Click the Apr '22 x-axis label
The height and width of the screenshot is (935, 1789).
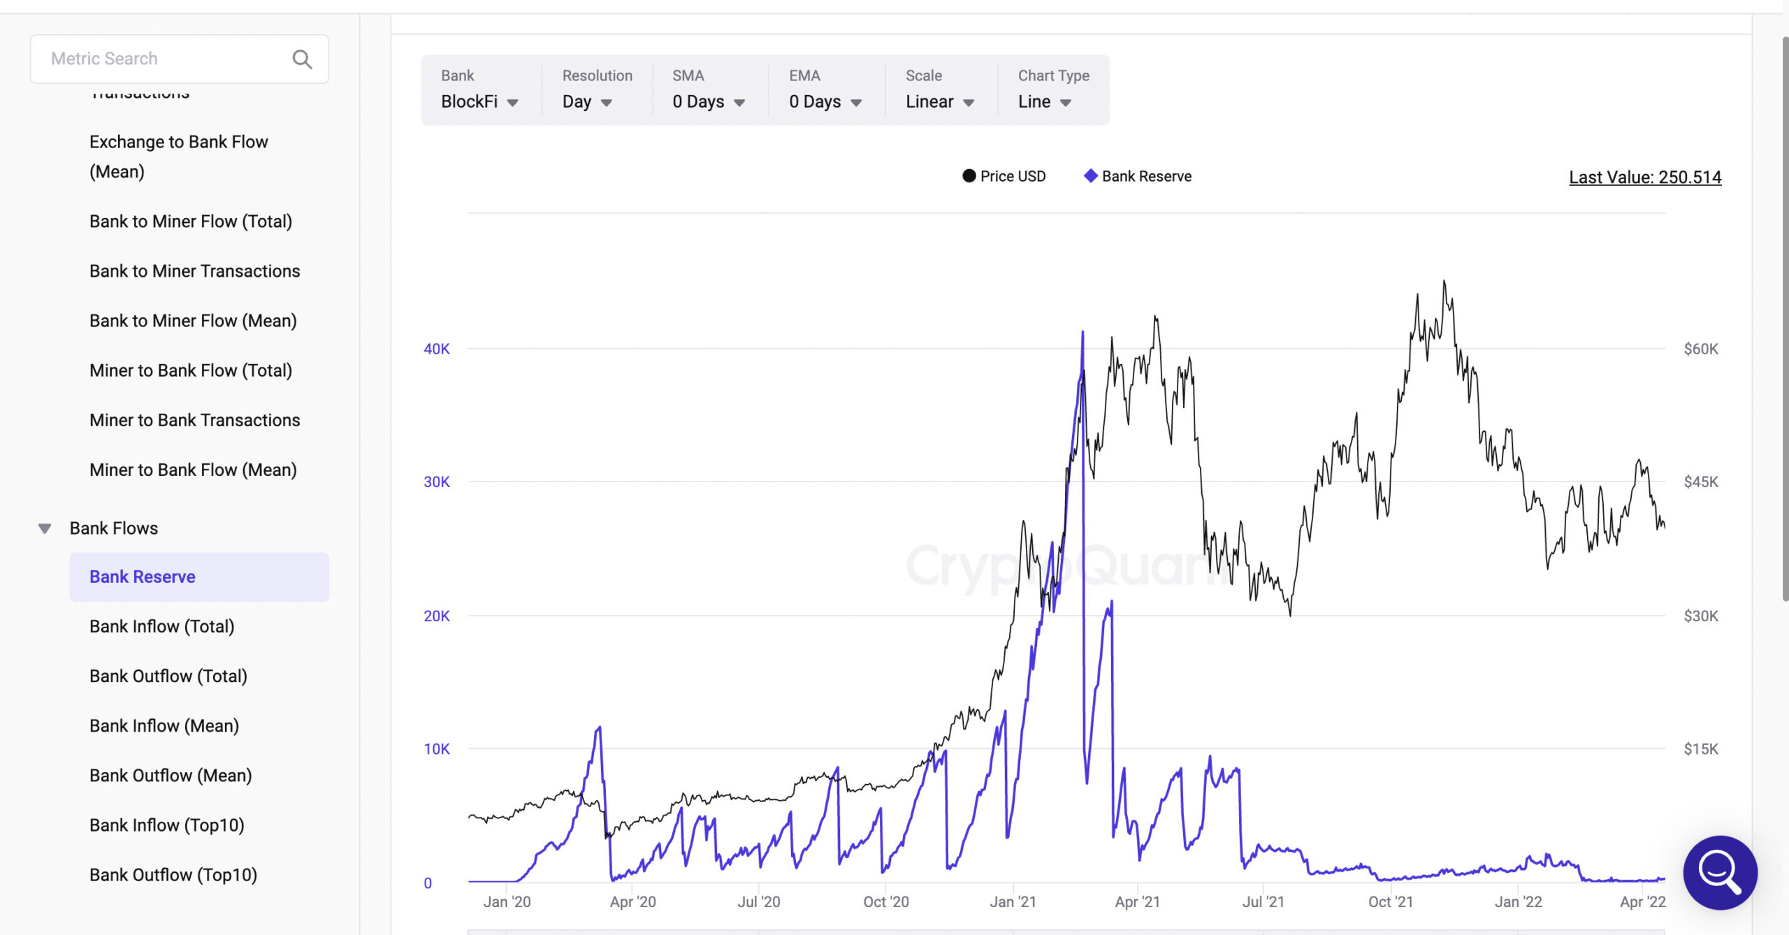pos(1643,902)
